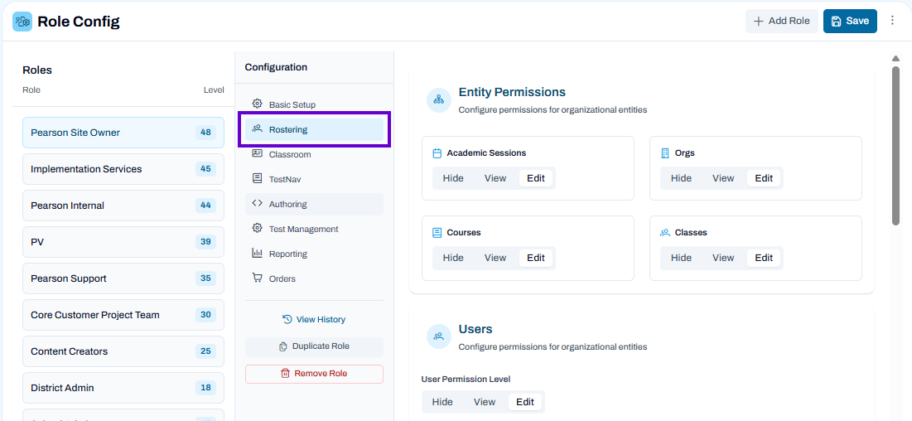Open the Basic Setup configuration section
912x421 pixels.
[314, 104]
